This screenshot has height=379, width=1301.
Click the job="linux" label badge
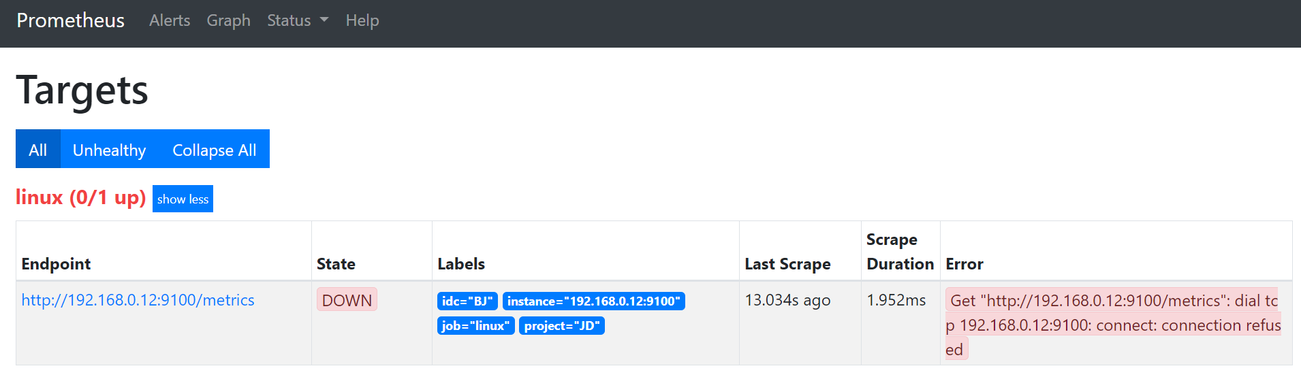[x=476, y=326]
